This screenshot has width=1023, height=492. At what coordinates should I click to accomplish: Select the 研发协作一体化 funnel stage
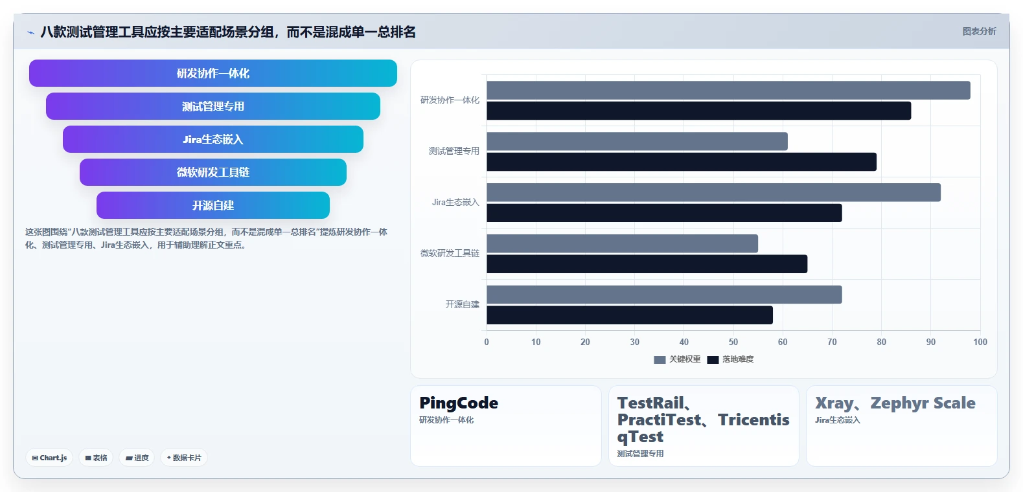(x=213, y=73)
